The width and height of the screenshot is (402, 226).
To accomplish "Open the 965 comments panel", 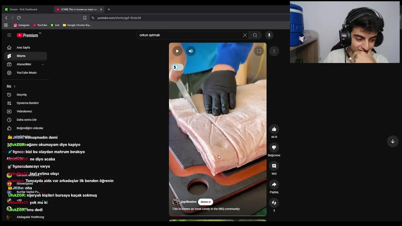I will [x=274, y=166].
